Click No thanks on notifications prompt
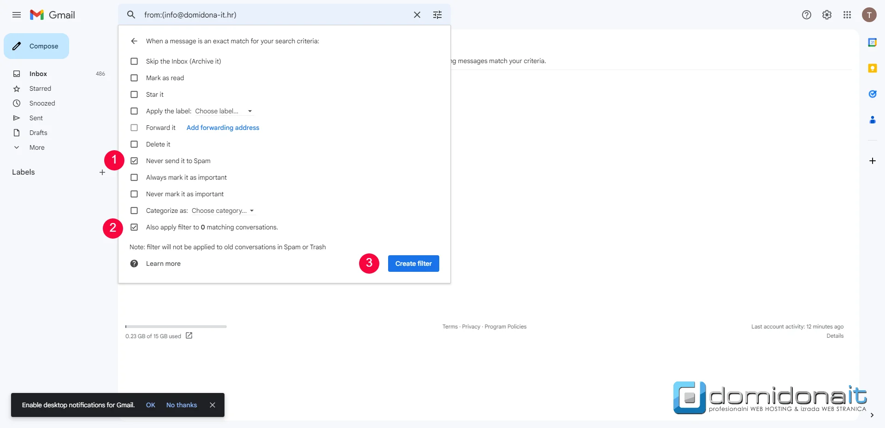The width and height of the screenshot is (885, 428). [x=182, y=405]
